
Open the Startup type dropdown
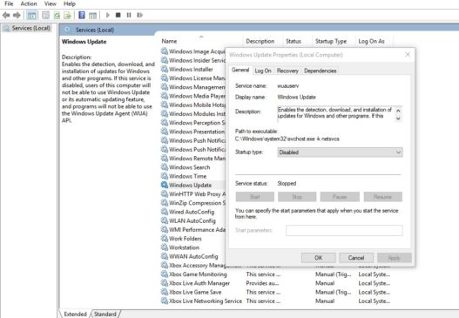pyautogui.click(x=340, y=152)
